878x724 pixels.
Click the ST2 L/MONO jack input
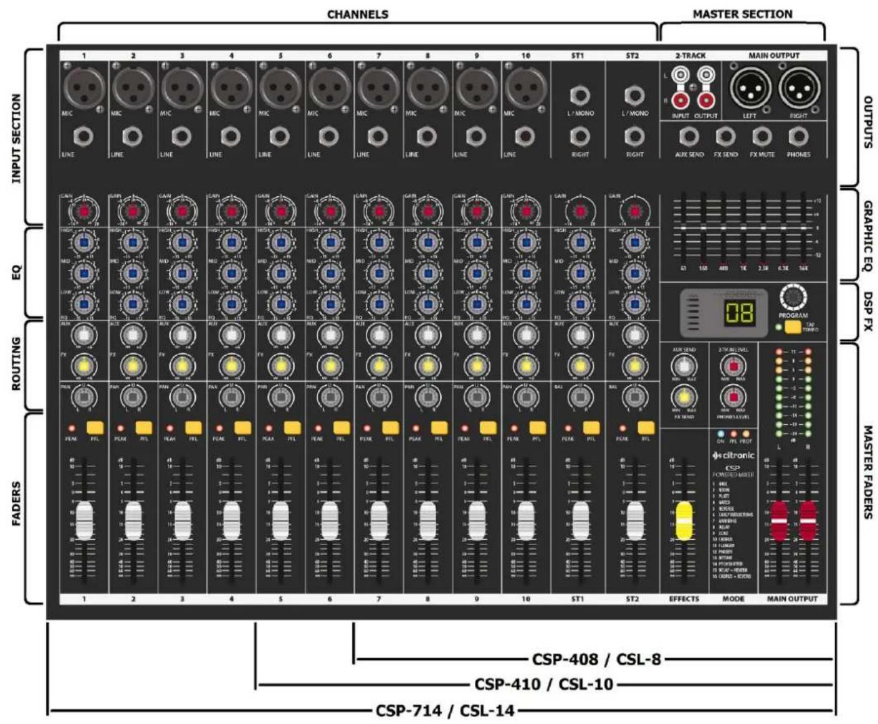coord(634,95)
